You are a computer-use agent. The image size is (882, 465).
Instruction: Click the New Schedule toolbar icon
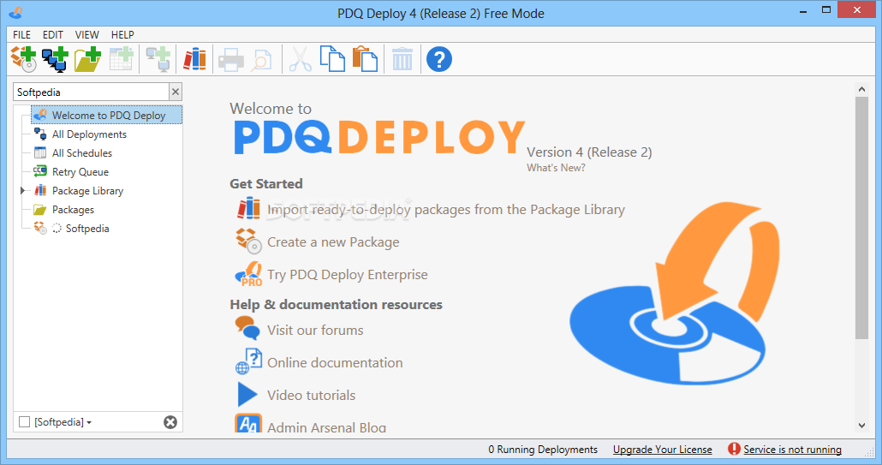[x=121, y=59]
